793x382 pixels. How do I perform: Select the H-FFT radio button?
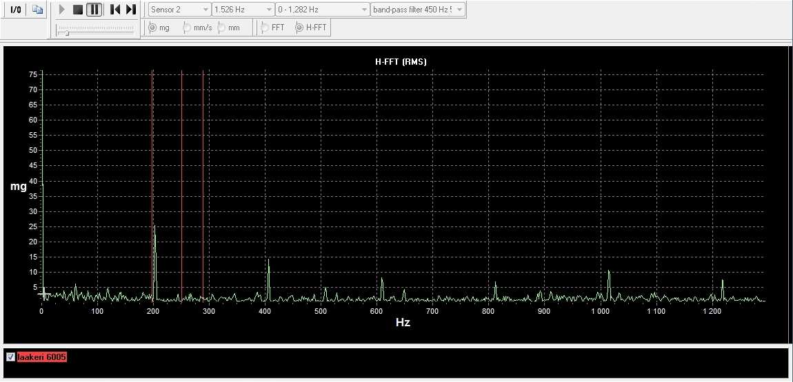pyautogui.click(x=299, y=28)
